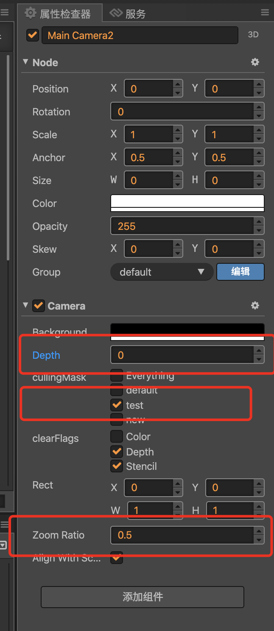Open the Node Color swatch picker
The image size is (274, 631).
coord(187,203)
